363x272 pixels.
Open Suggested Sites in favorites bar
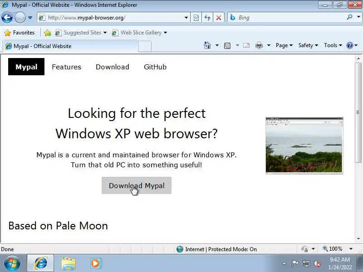pyautogui.click(x=81, y=33)
